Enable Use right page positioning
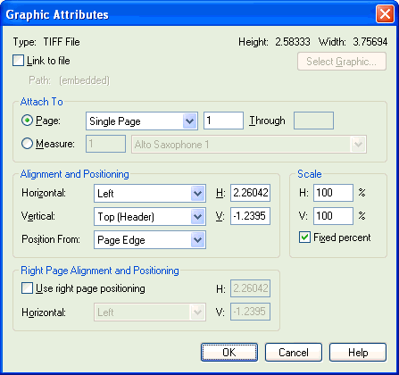 pos(27,288)
